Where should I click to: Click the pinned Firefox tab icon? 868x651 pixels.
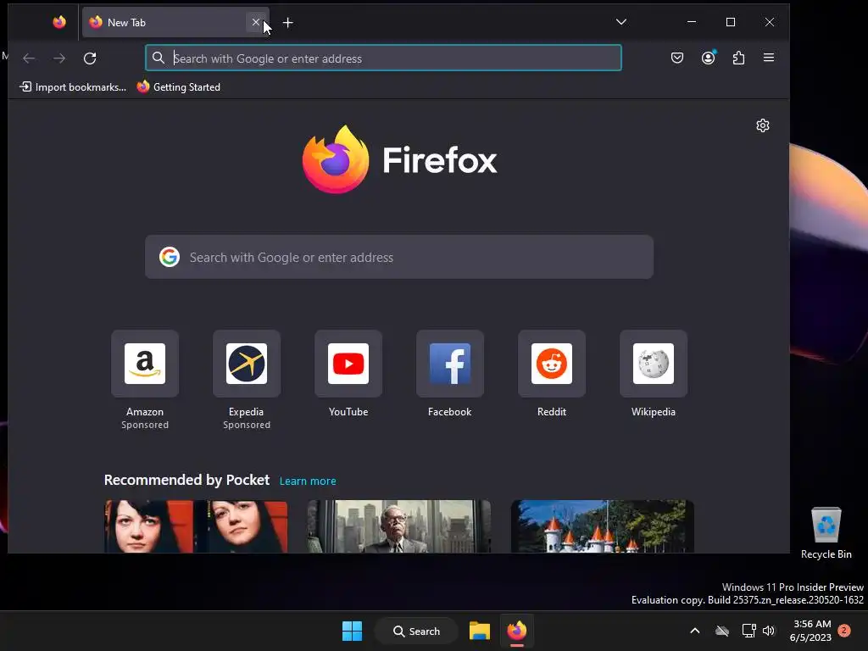coord(59,22)
